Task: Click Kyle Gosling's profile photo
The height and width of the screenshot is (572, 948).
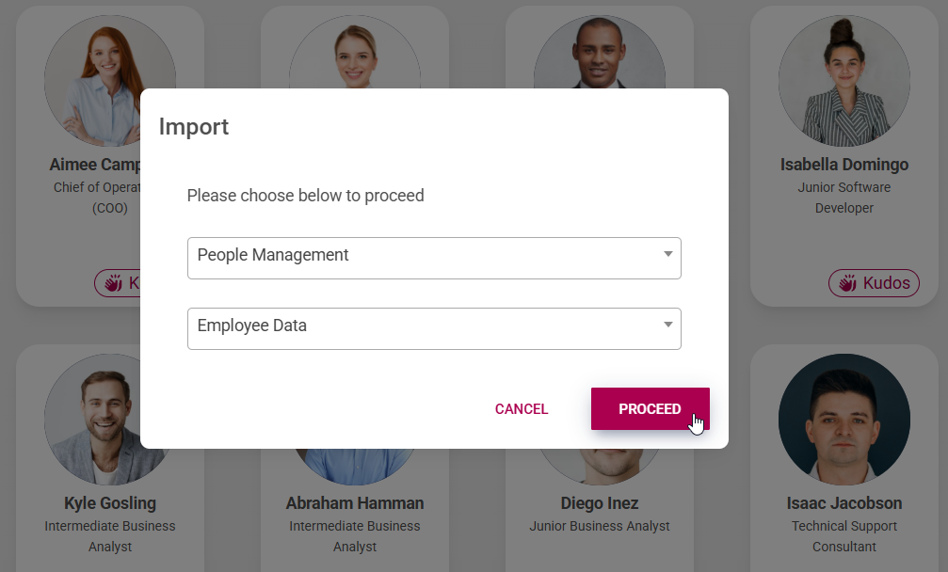Action: 110,420
